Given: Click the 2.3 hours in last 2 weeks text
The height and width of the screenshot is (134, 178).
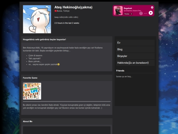Looking at the screenshot, I should [67, 23].
